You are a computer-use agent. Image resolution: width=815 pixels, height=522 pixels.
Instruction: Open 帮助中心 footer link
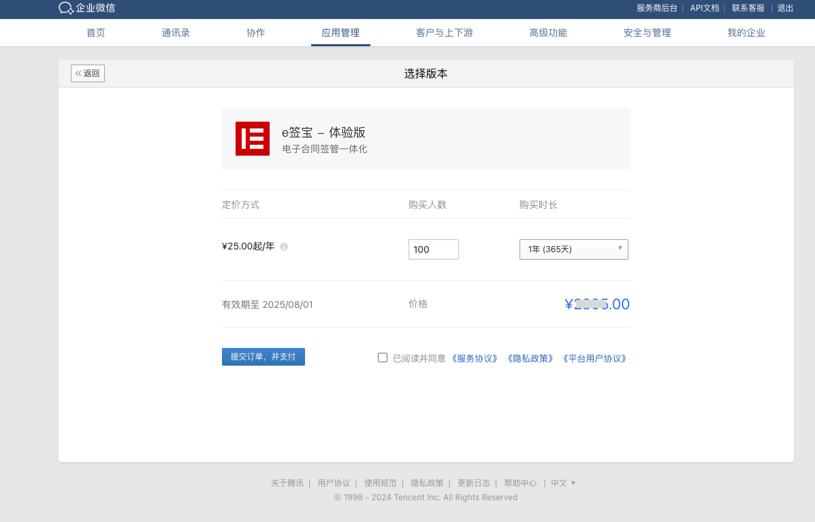520,483
